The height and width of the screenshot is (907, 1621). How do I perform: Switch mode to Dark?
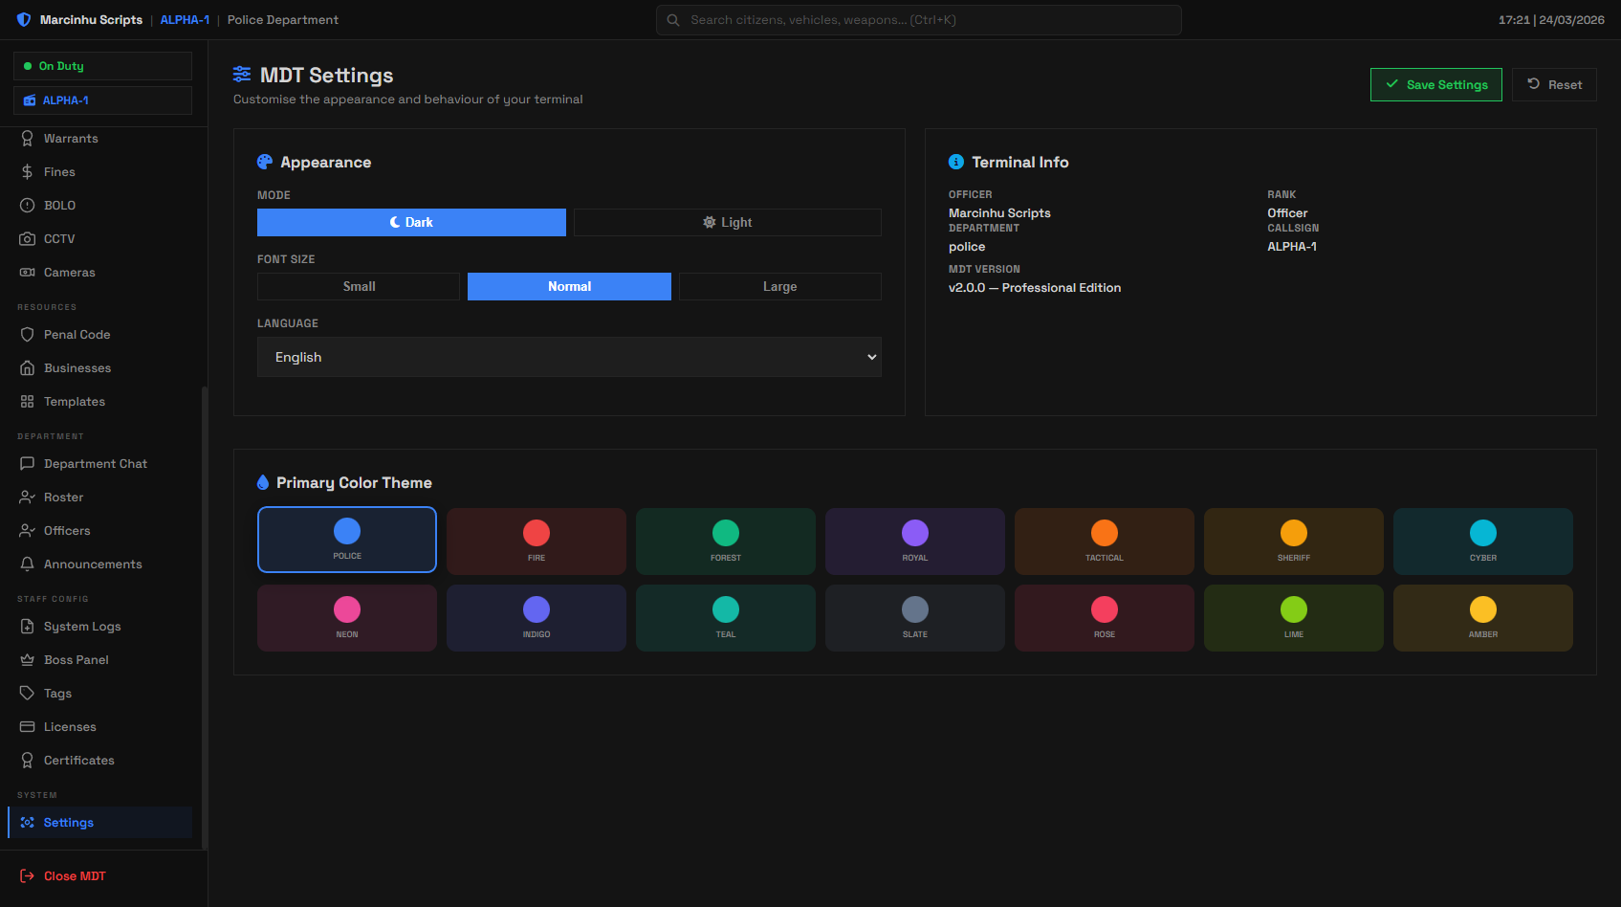click(411, 222)
